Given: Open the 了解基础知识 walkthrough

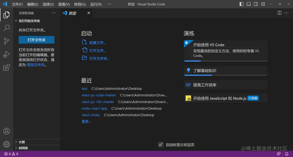Looking at the screenshot, I should click(225, 71).
